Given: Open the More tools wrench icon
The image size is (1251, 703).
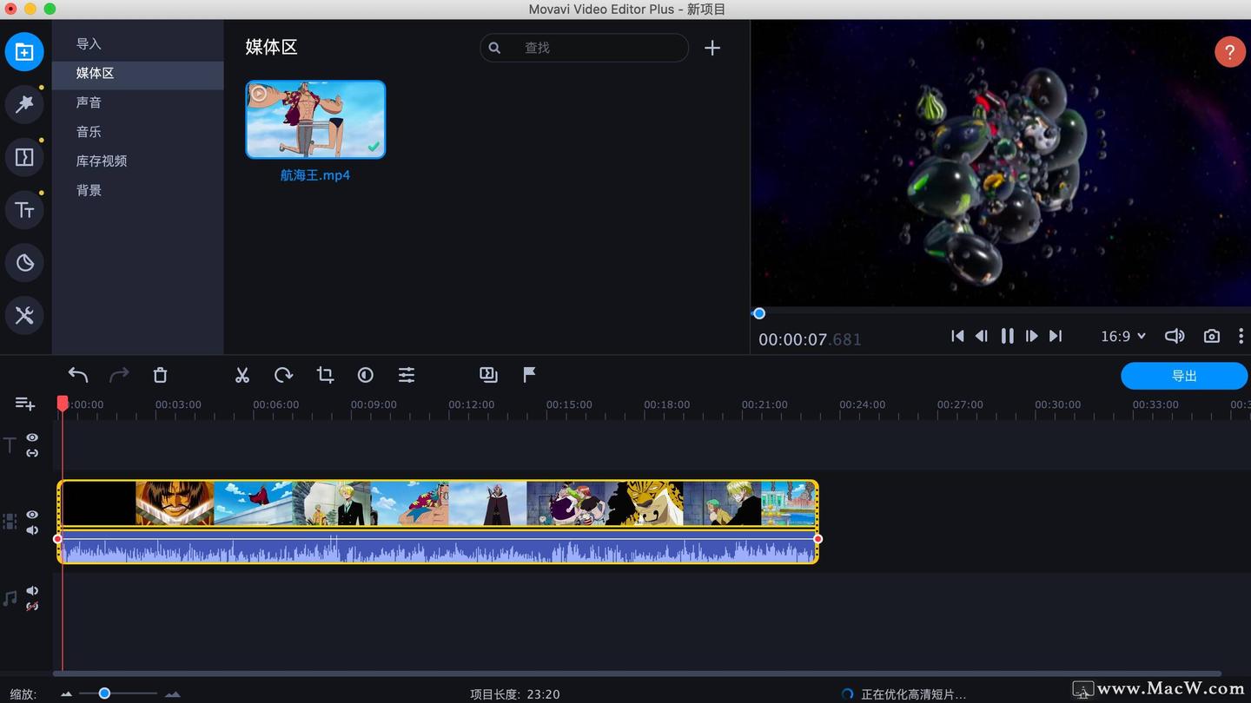Looking at the screenshot, I should pyautogui.click(x=24, y=315).
